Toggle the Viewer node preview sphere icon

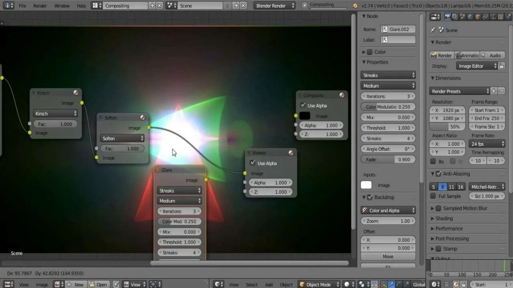[291, 153]
